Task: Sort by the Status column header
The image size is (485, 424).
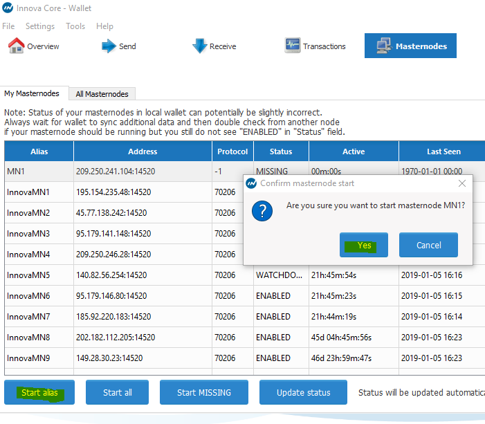Action: coord(281,151)
